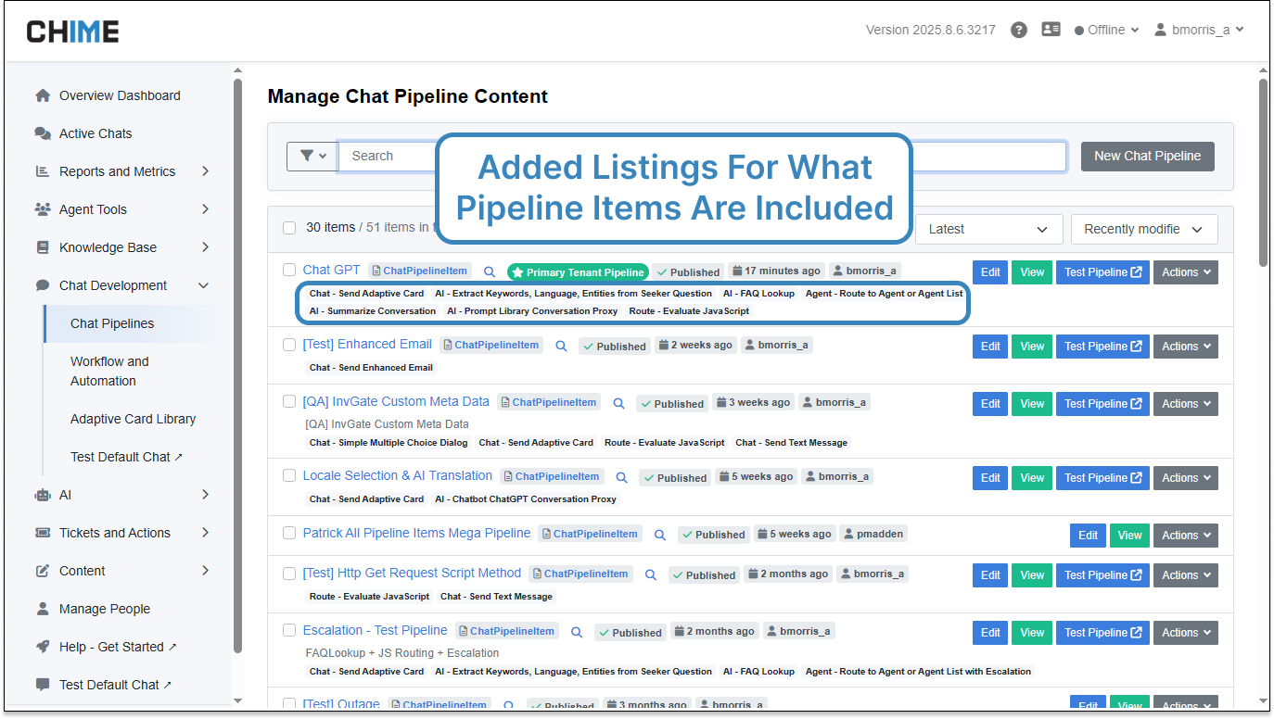The width and height of the screenshot is (1274, 719).
Task: Check the [QA] InvGate Custom Meta Data checkbox
Action: pyautogui.click(x=289, y=402)
